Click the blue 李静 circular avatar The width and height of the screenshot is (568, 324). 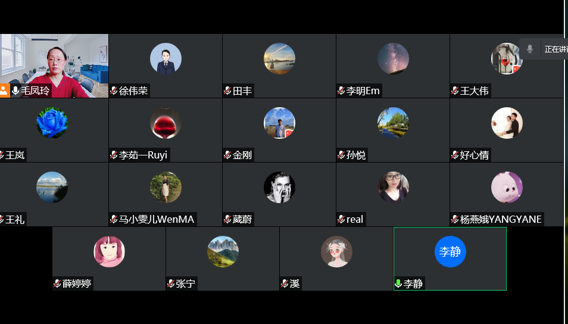(x=450, y=251)
